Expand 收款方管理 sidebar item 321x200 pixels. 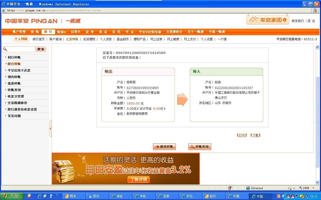(x=16, y=96)
